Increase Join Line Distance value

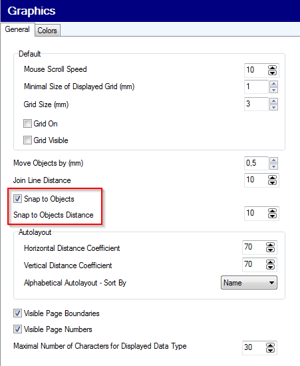272,178
